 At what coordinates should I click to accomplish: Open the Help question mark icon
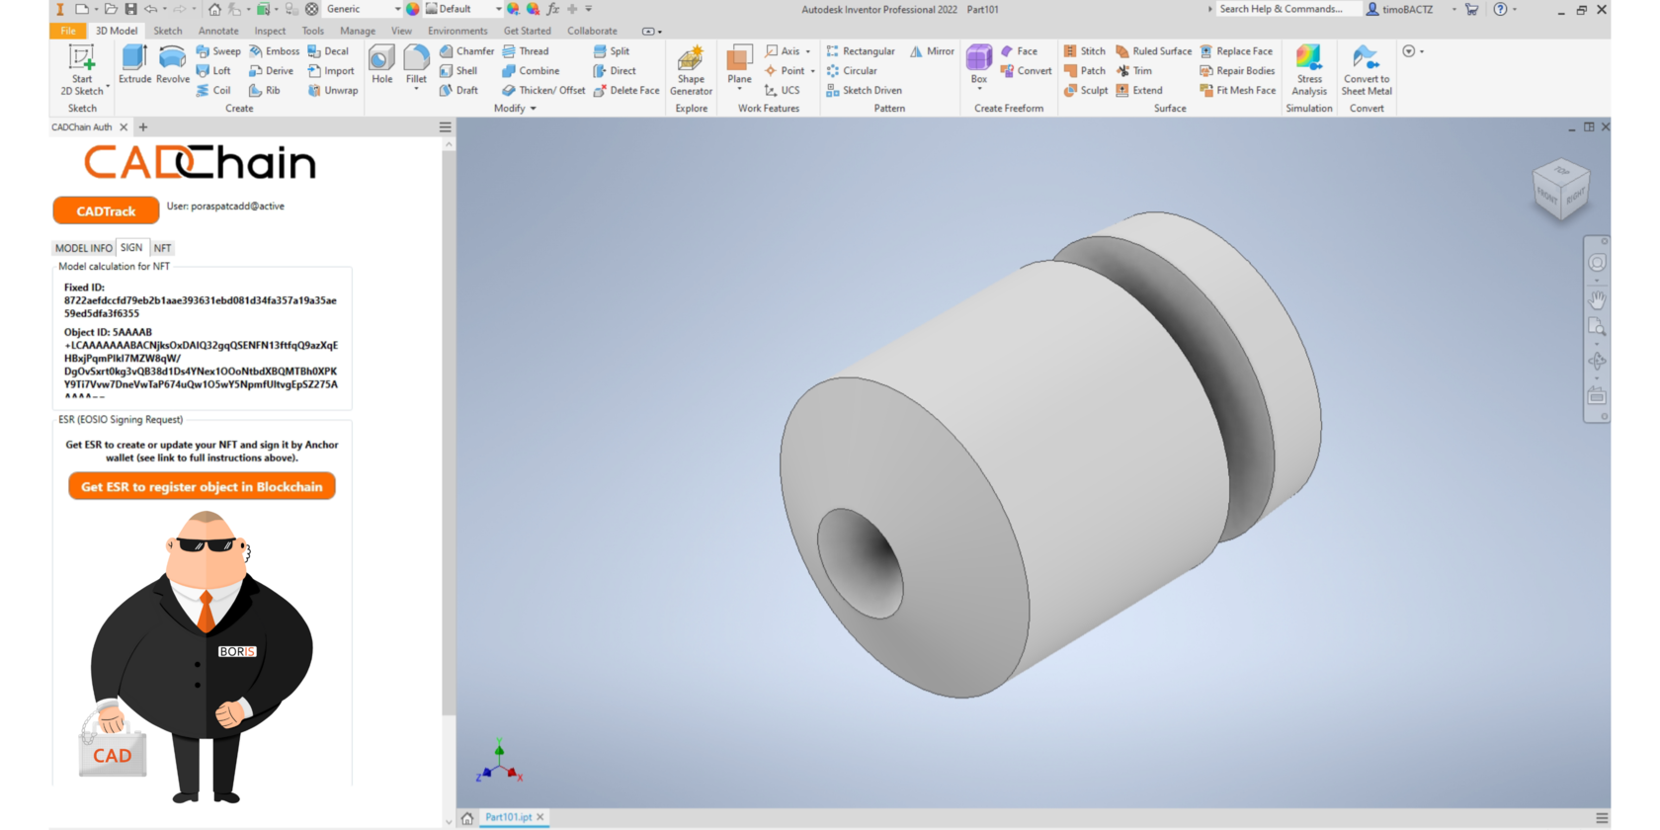(x=1500, y=9)
